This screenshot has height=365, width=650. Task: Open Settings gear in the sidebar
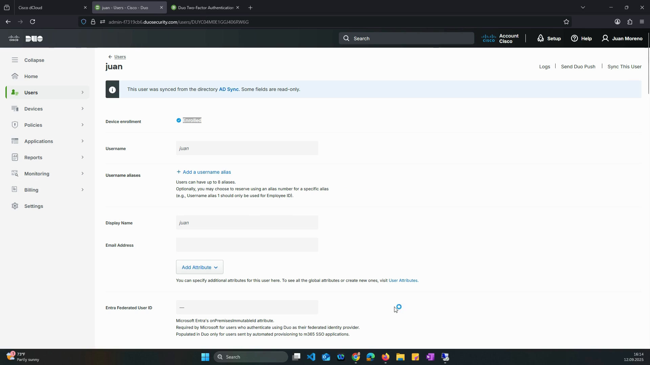click(15, 206)
